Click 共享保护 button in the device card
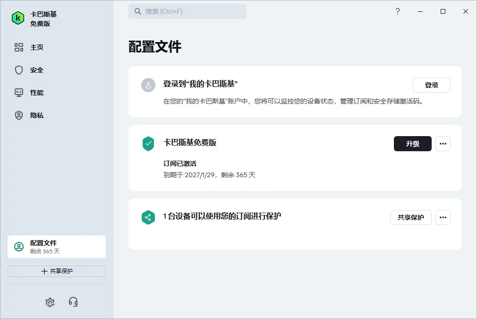 [x=410, y=217]
